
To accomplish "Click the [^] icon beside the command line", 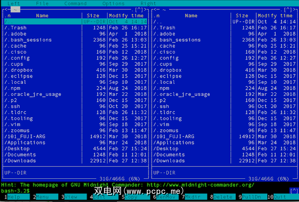I will click(x=294, y=190).
